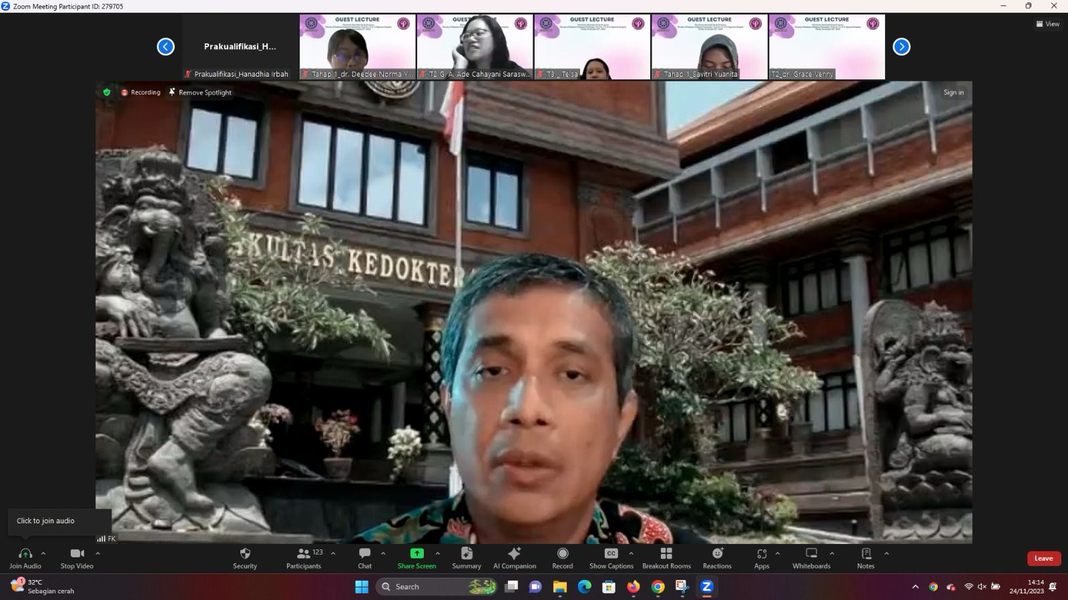Click the taskbar Search box
Image resolution: width=1068 pixels, height=600 pixels.
pyautogui.click(x=437, y=587)
